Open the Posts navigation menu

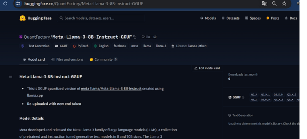[x=273, y=18]
